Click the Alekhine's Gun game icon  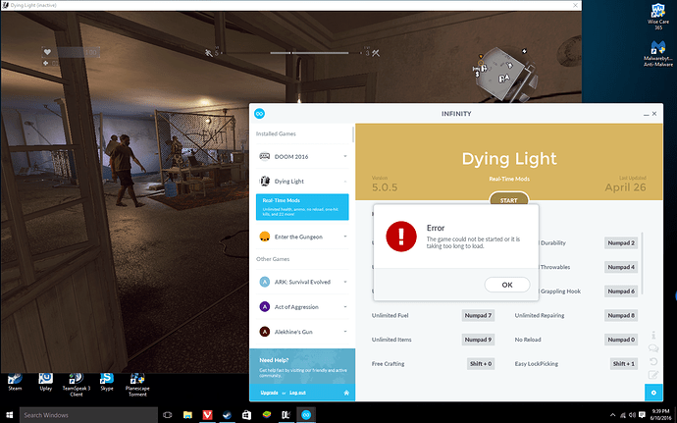(264, 333)
